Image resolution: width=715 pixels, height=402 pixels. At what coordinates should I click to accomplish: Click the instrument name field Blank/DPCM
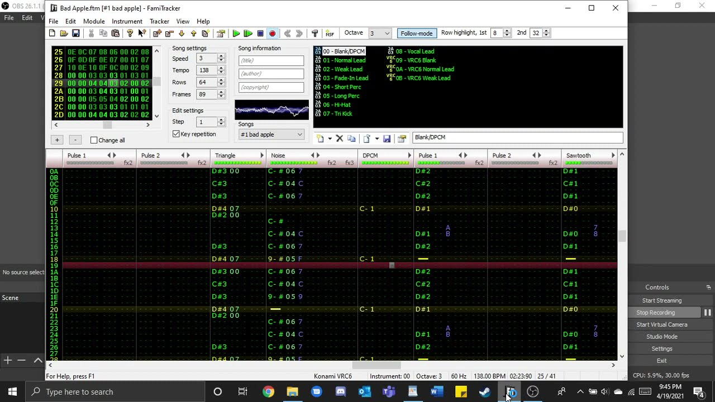point(518,137)
